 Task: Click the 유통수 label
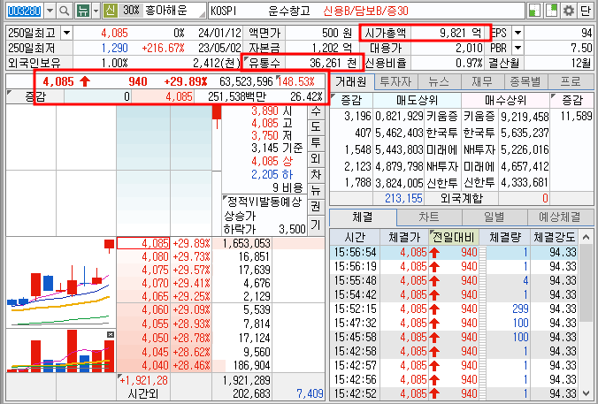(264, 63)
